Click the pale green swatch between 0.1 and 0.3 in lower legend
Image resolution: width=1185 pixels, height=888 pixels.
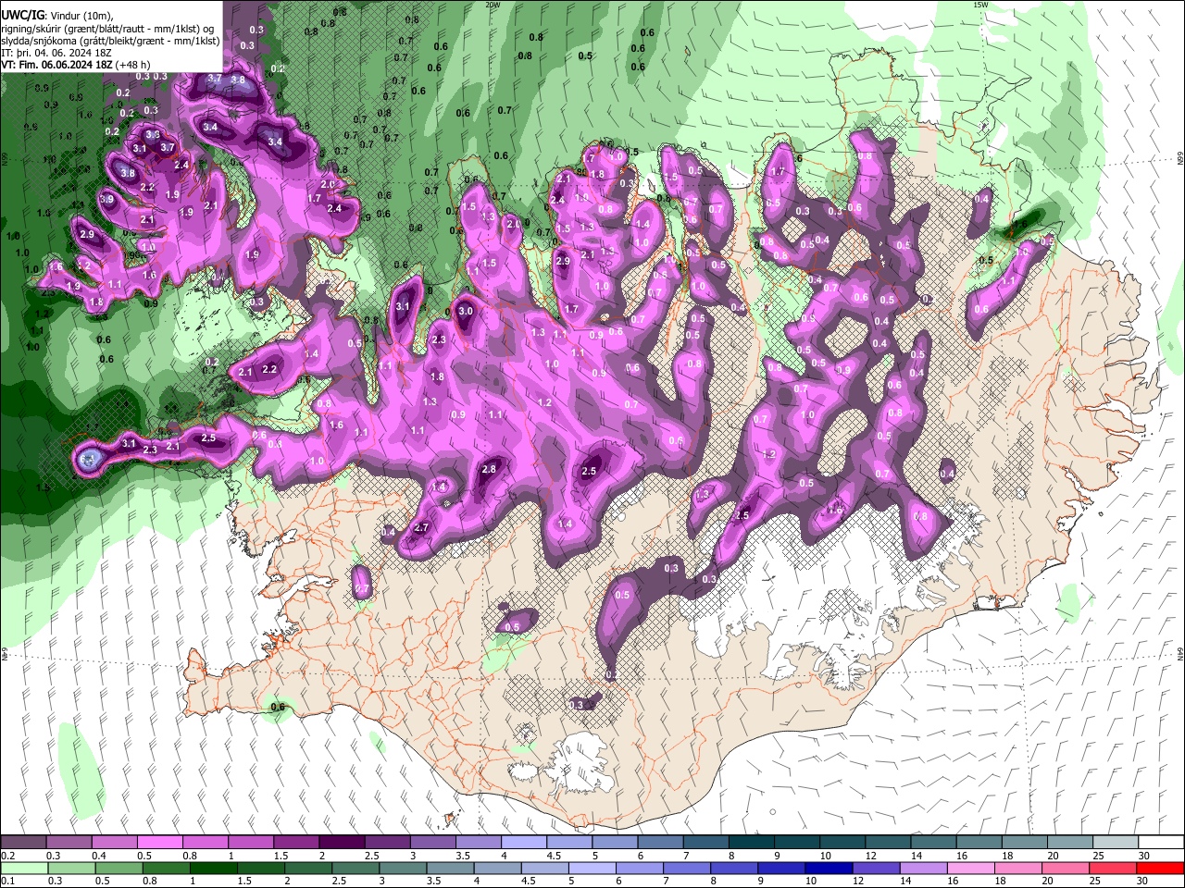[23, 869]
